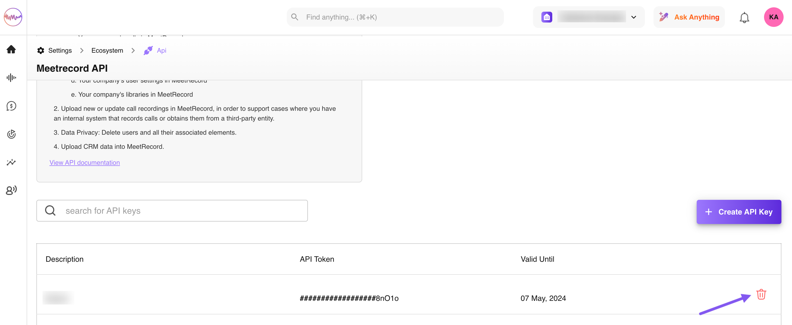Open the target goals sidebar icon
This screenshot has height=325, width=792.
tap(11, 134)
